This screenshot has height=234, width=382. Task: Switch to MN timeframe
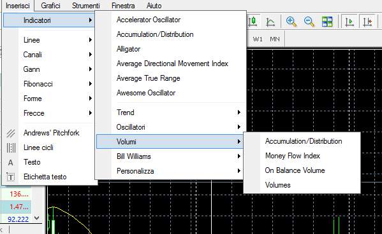[275, 39]
